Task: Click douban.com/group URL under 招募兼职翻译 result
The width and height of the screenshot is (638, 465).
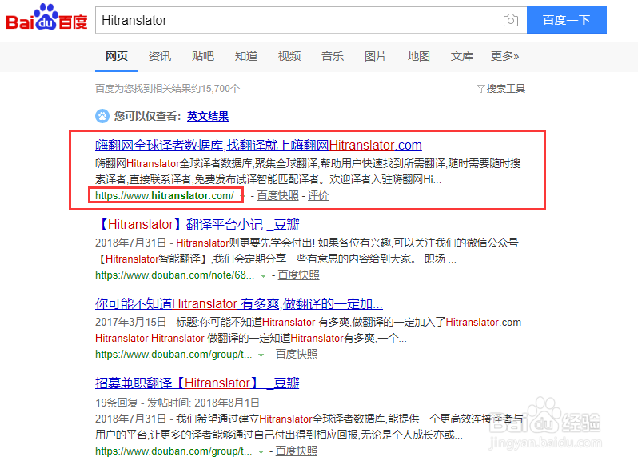Action: pyautogui.click(x=173, y=451)
